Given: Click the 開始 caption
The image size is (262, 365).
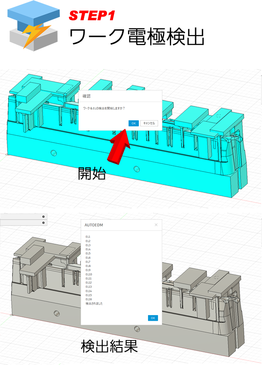Looking at the screenshot, I should 92,173.
